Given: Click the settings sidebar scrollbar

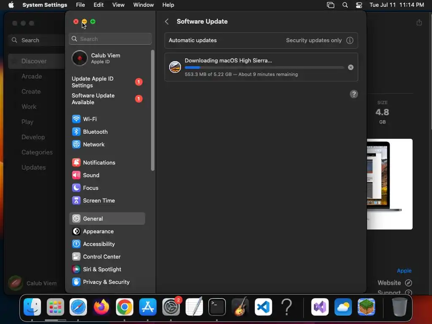Looking at the screenshot, I should click(153, 110).
